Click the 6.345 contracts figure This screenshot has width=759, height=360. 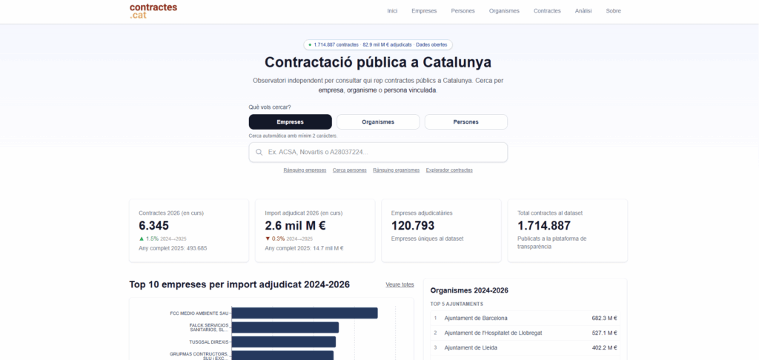tap(154, 225)
